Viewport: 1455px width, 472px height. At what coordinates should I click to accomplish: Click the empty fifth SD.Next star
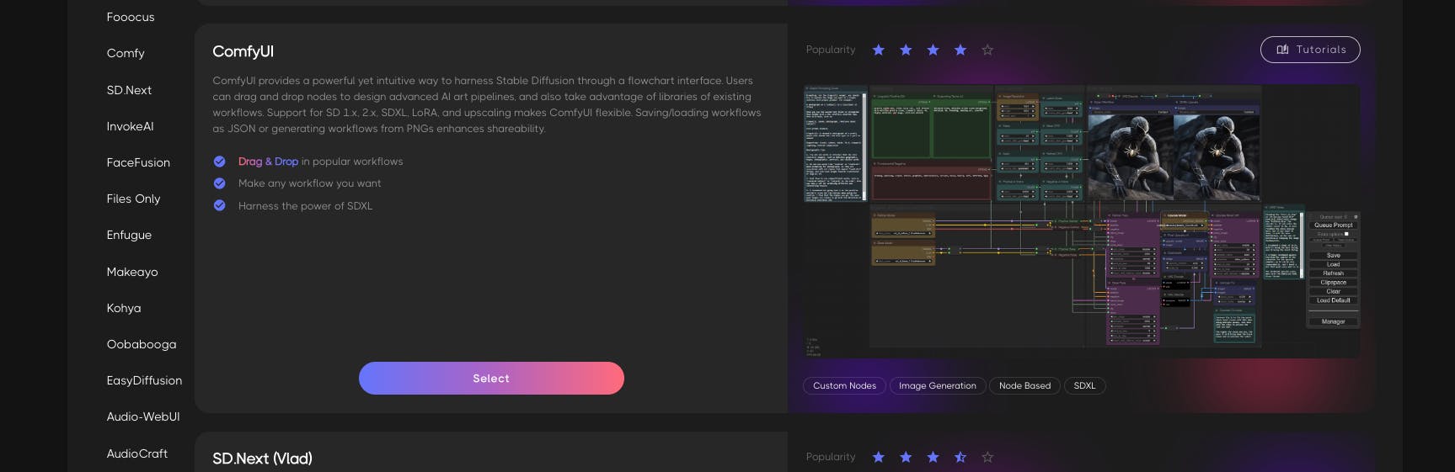click(987, 457)
